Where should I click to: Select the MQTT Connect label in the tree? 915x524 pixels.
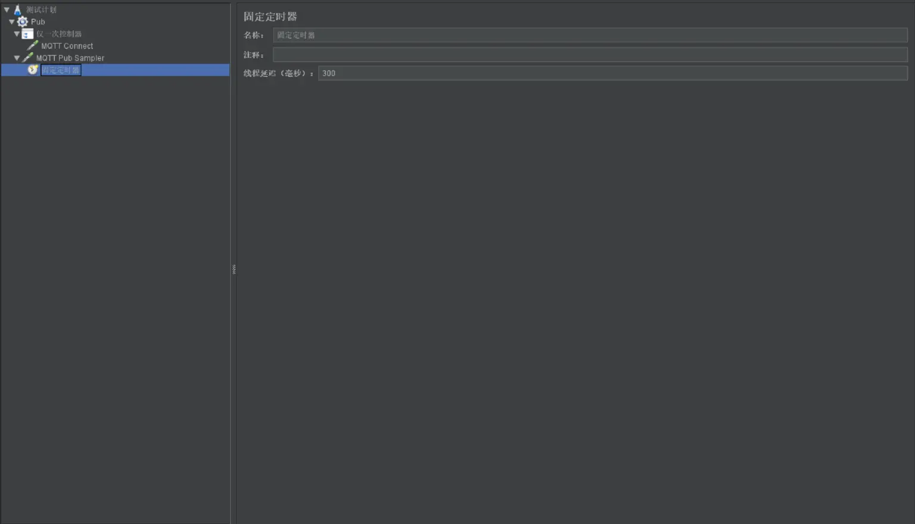[x=67, y=46]
